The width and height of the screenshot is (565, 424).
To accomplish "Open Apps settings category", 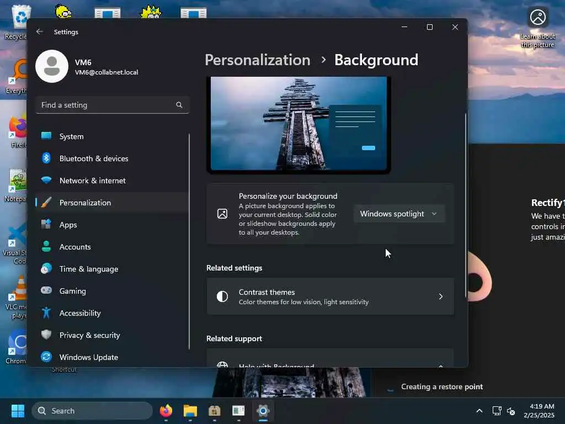I will click(x=112, y=225).
